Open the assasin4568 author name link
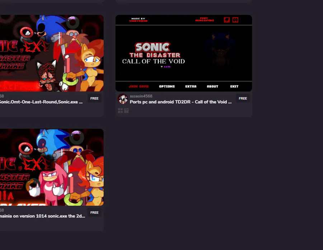This screenshot has height=250, width=323. pos(141,96)
